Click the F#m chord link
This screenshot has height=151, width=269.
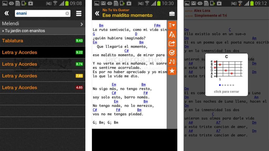click(157, 25)
